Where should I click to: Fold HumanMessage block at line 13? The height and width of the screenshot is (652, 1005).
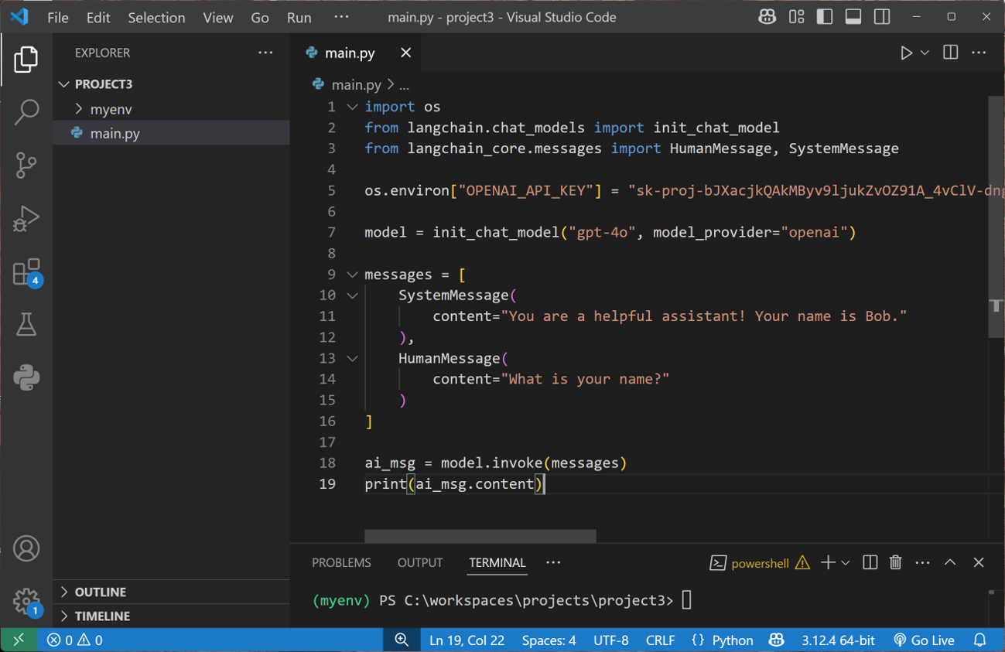pos(352,358)
